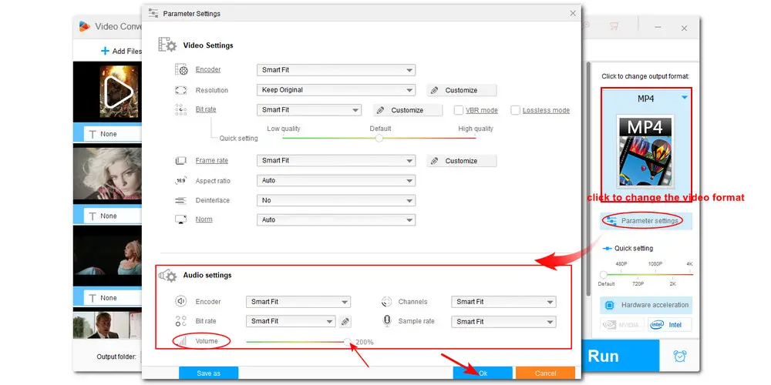Enable the VBR mode checkbox
771x385 pixels.
point(459,110)
